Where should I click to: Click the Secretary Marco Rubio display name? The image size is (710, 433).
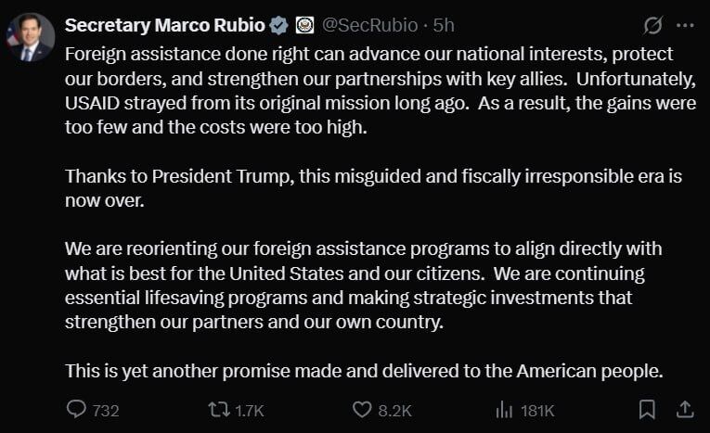(166, 24)
